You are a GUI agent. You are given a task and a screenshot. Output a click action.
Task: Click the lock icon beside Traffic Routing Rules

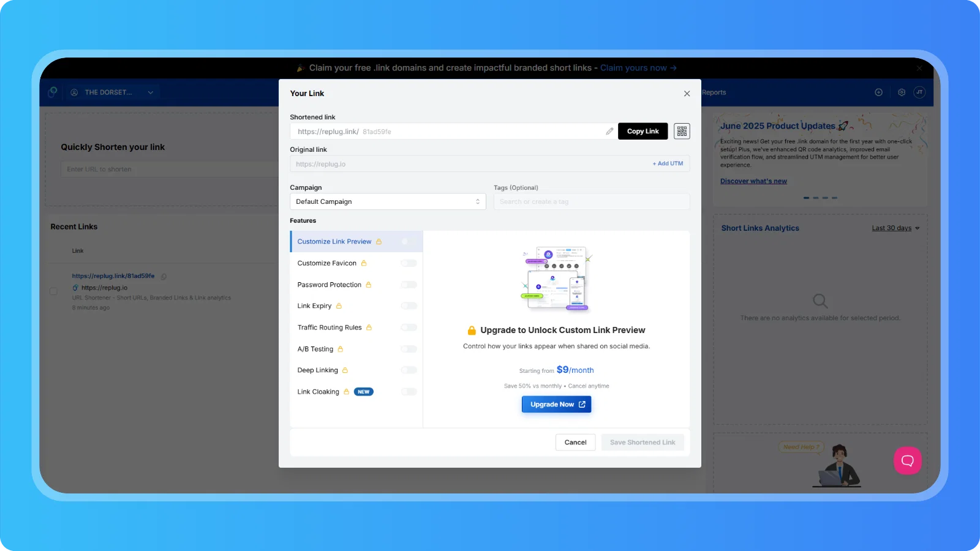[x=369, y=328]
